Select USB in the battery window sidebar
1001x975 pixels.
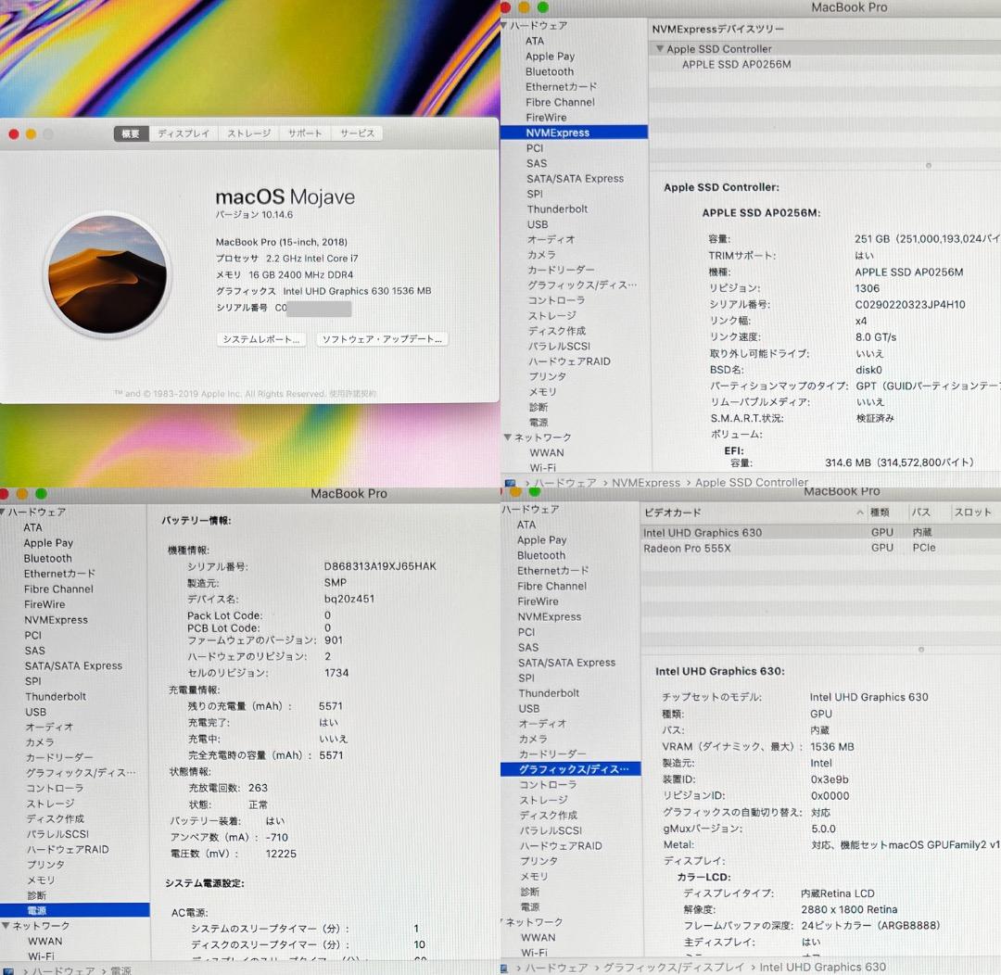click(x=35, y=712)
